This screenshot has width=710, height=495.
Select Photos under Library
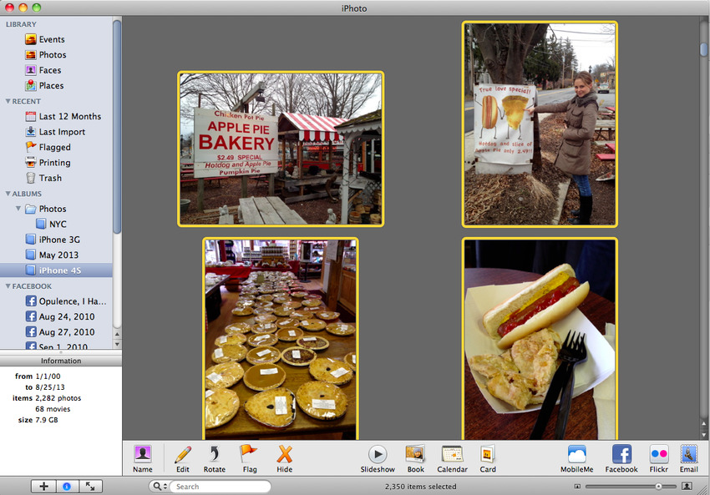point(46,55)
